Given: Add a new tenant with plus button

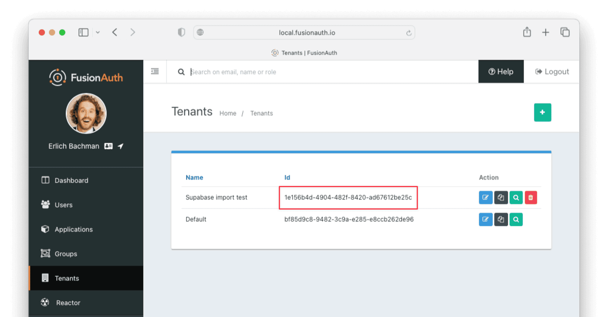Looking at the screenshot, I should pos(543,112).
